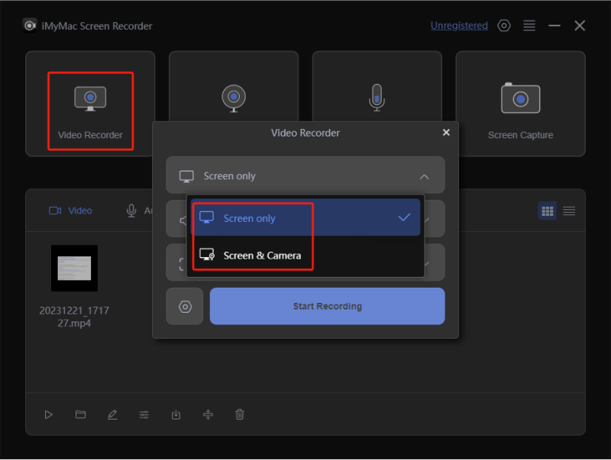The width and height of the screenshot is (611, 460).
Task: Click the export download icon
Action: click(x=176, y=414)
